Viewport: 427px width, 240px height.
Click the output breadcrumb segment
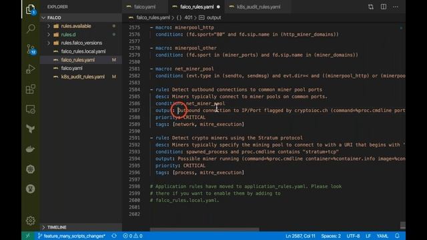[x=213, y=18]
